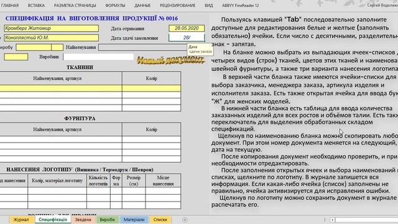Switch to the Вироби sheet tab
The width and height of the screenshot is (398, 224).
click(x=107, y=220)
